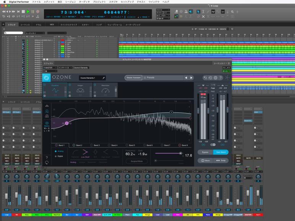Open the ファイル menu
Screen dimensions: 295x221
[x=36, y=2]
